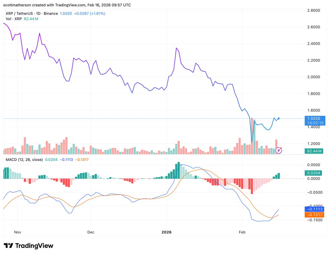Click the Nov label on time axis
The width and height of the screenshot is (330, 255).
click(x=18, y=232)
